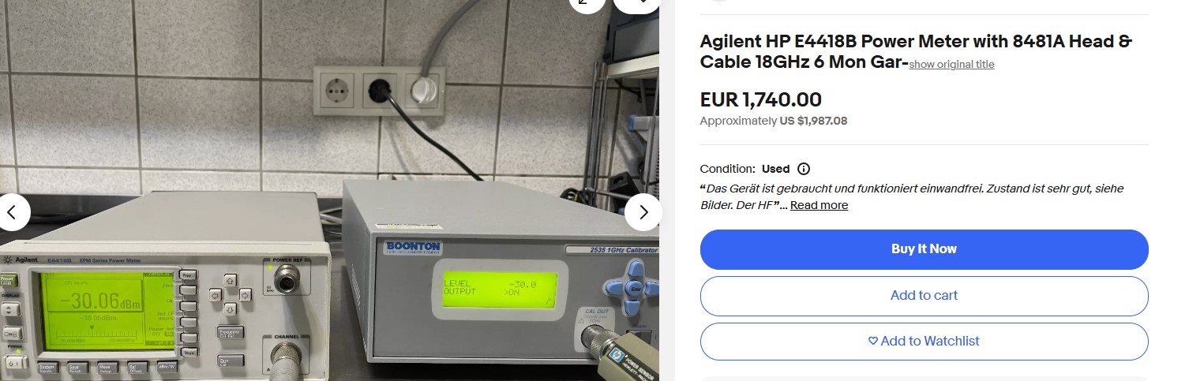
Task: Open the condition info tooltip icon
Action: (x=804, y=169)
